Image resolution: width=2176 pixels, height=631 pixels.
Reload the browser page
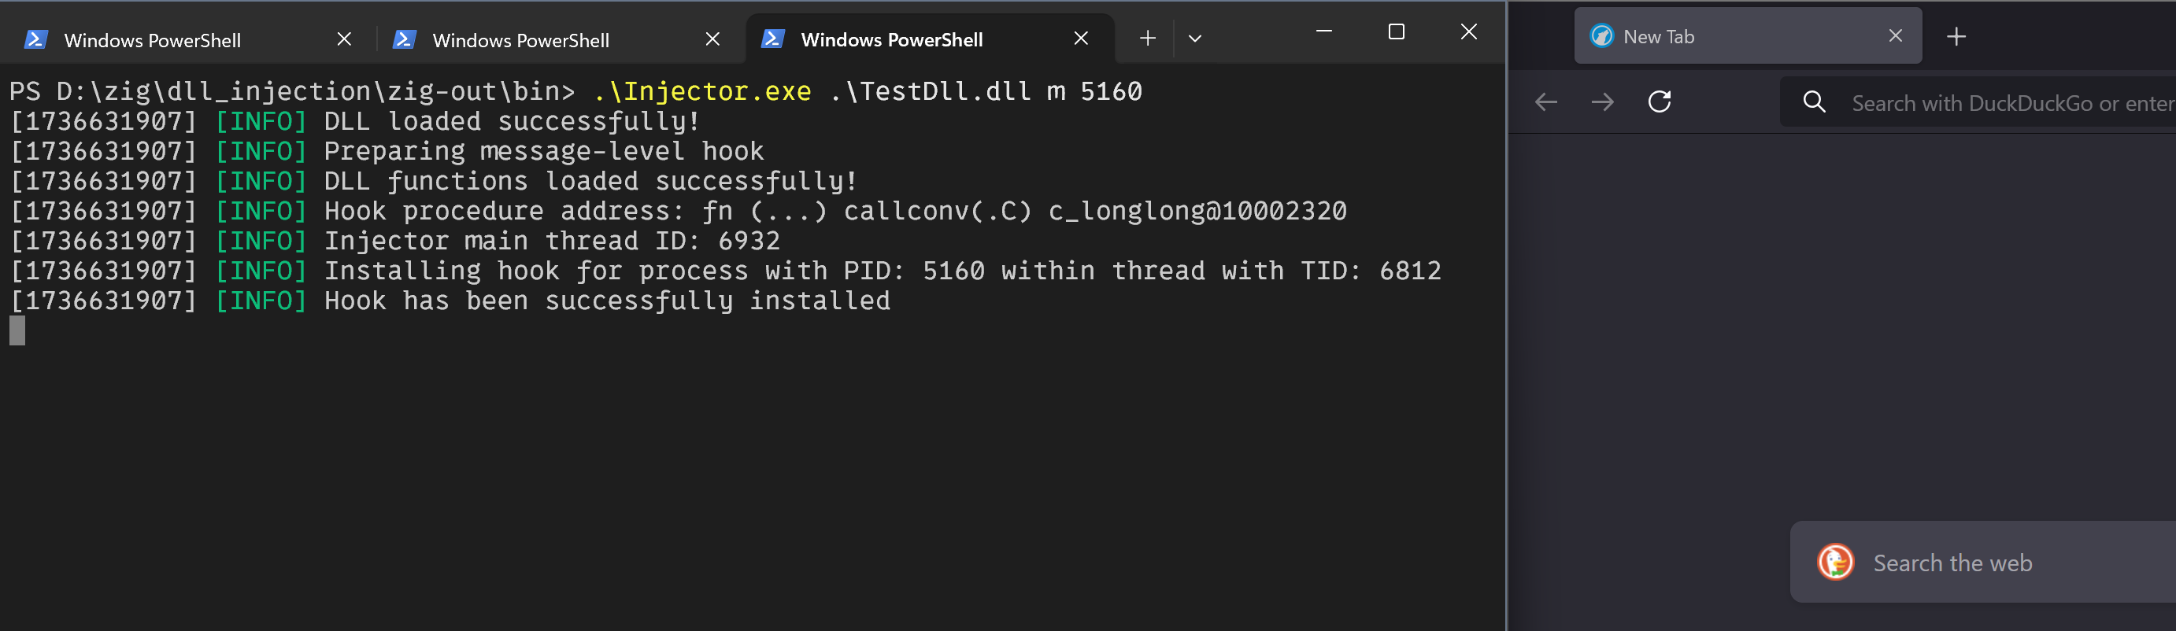tap(1659, 101)
